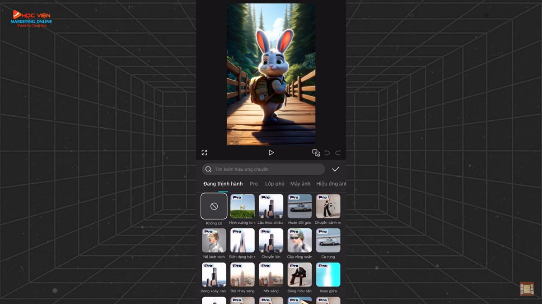Select the Dòng xoáy cao transition
This screenshot has width=542, height=304.
pyautogui.click(x=214, y=275)
